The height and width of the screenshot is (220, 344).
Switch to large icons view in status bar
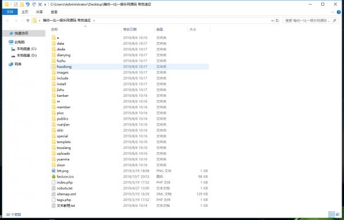coord(338,214)
